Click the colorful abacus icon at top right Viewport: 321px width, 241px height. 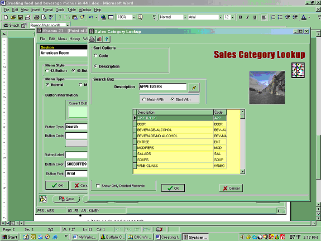[298, 70]
